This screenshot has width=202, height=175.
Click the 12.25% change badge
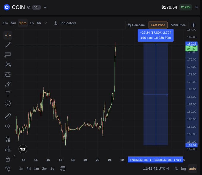[x=185, y=7]
